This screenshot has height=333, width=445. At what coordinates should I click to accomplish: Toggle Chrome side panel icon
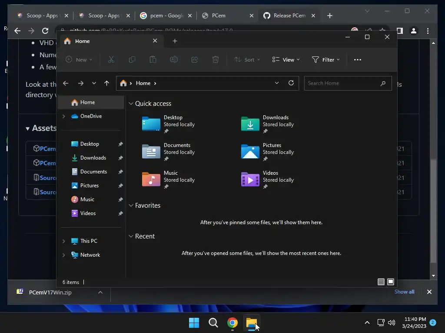pyautogui.click(x=400, y=31)
